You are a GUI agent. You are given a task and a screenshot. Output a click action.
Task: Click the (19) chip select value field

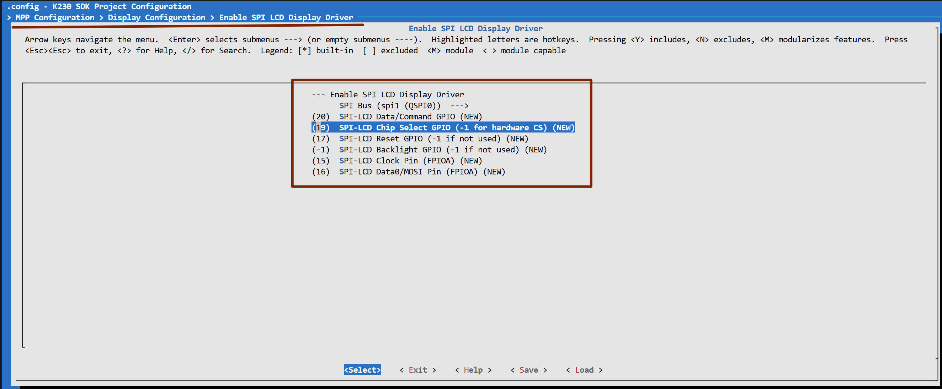click(321, 128)
